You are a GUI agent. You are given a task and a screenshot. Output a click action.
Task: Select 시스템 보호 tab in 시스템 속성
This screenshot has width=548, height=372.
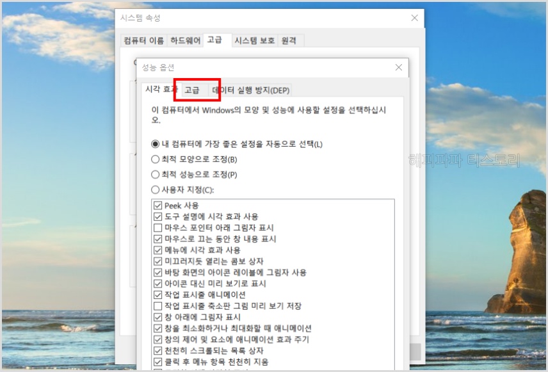[x=254, y=40]
